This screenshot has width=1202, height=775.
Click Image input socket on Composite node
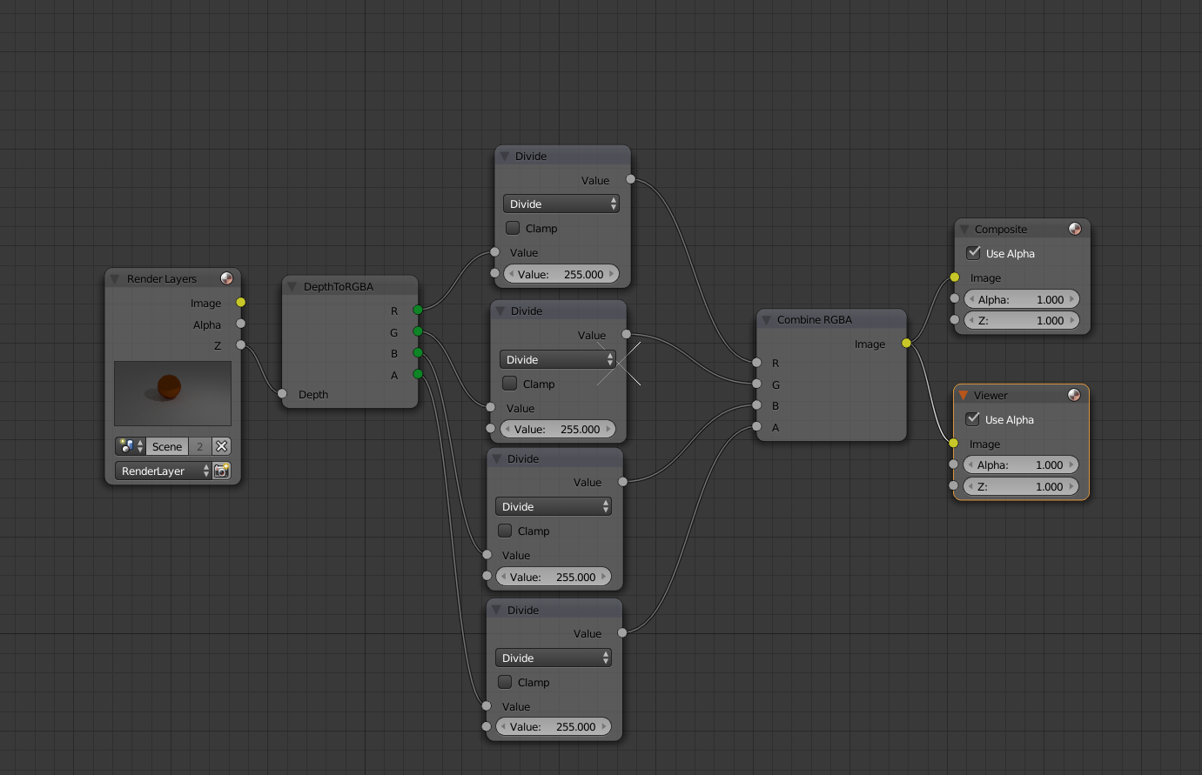point(955,277)
